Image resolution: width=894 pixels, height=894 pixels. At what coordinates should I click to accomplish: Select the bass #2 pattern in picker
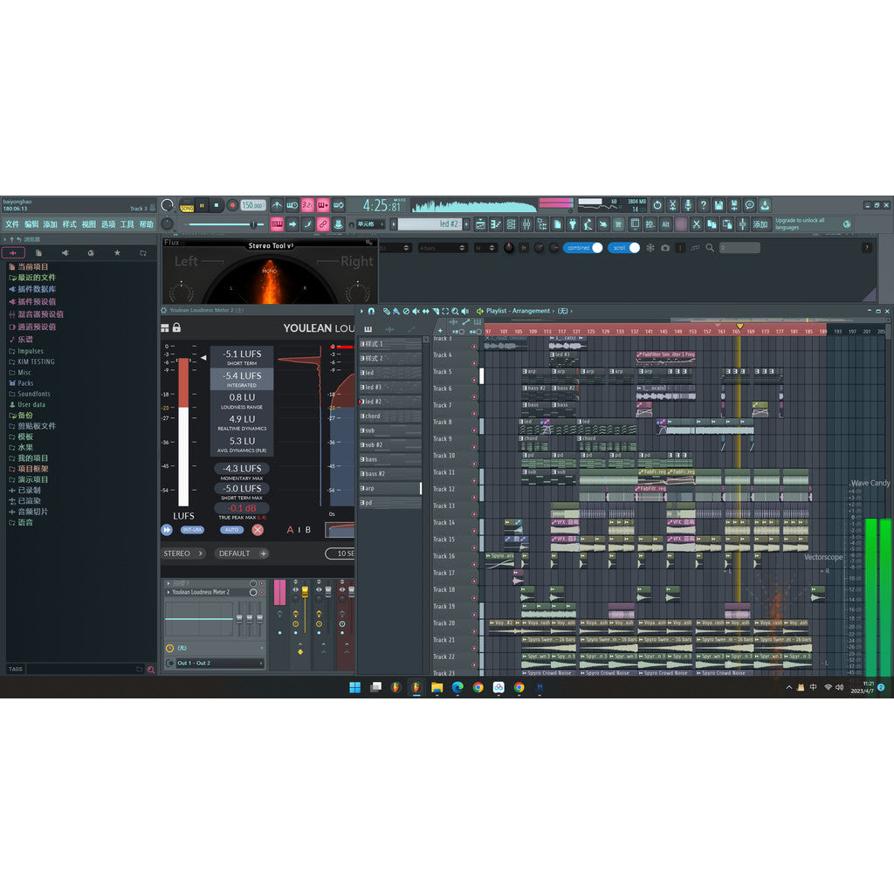(x=390, y=474)
